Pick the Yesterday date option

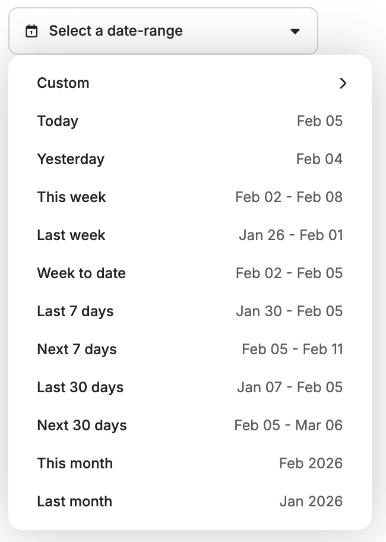coord(71,159)
